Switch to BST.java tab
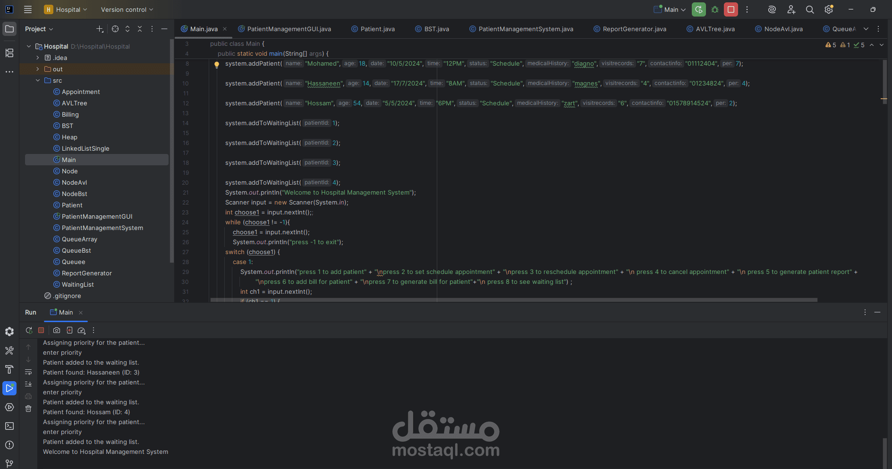The height and width of the screenshot is (469, 892). point(432,29)
